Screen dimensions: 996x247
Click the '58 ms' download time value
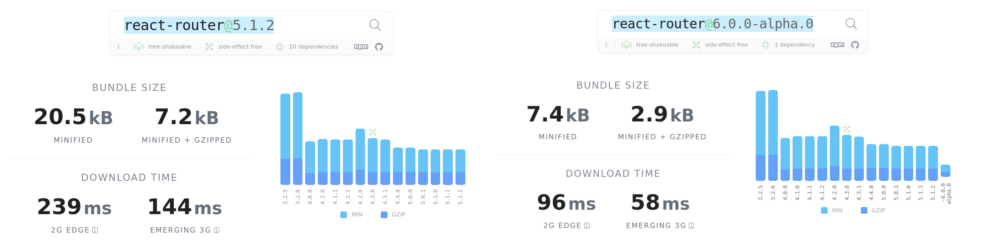coord(660,202)
